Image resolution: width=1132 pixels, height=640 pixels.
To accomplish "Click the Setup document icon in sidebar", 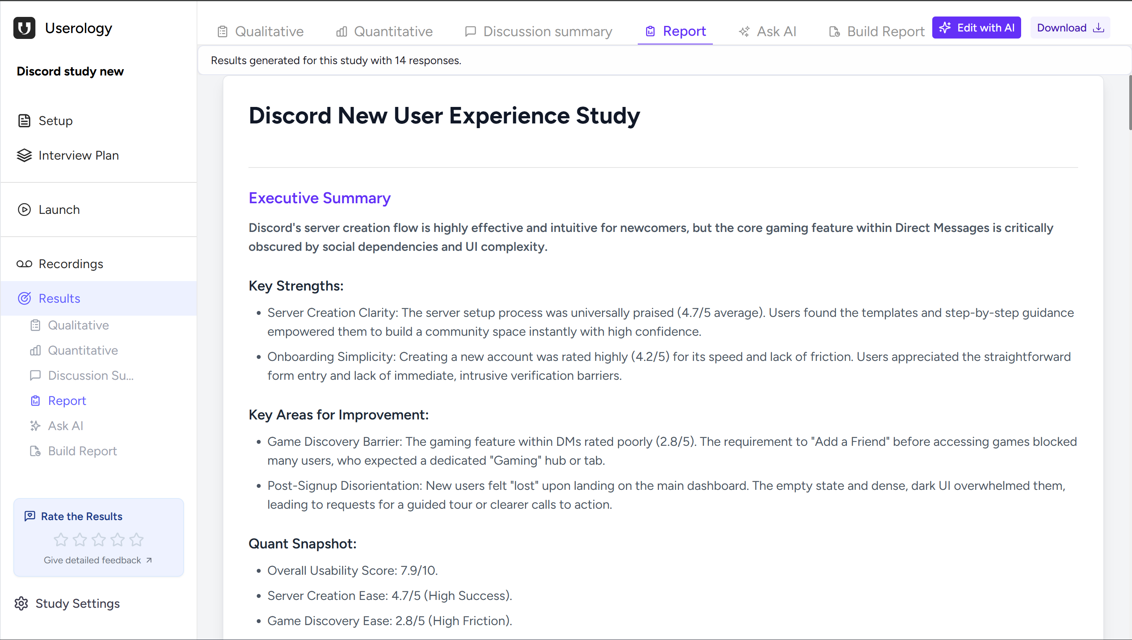I will coord(24,120).
